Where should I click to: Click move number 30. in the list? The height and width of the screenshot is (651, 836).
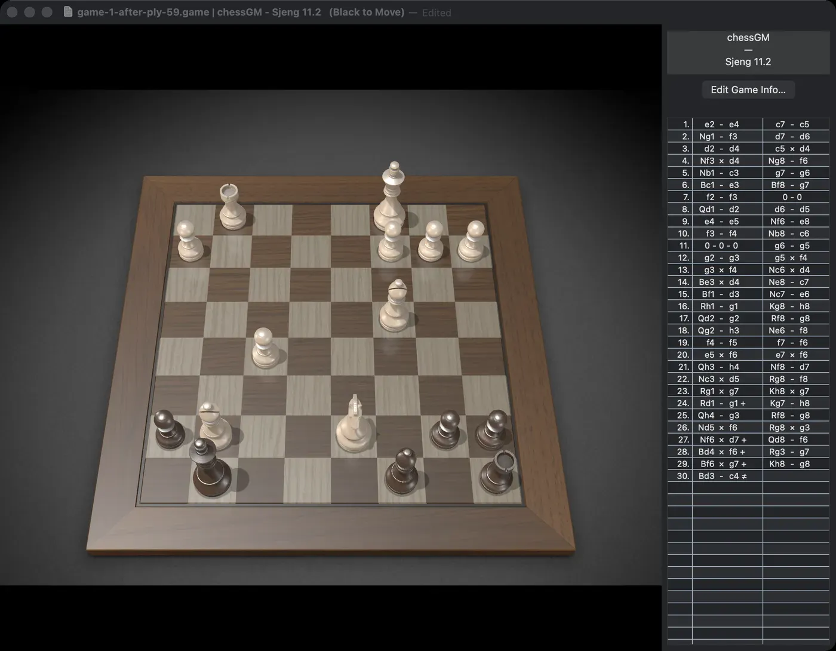point(680,476)
